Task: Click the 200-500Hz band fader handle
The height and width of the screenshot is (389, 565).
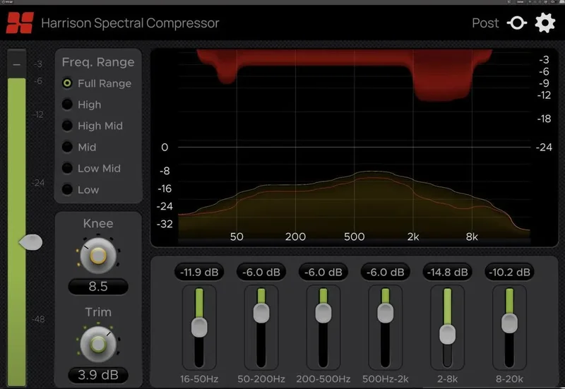Action: [x=323, y=313]
